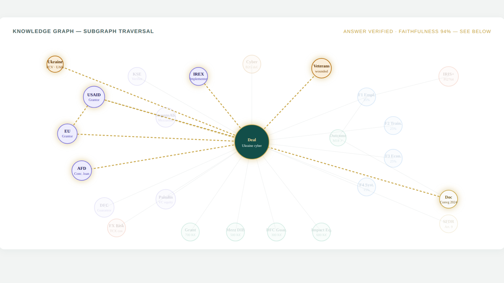
Task: Click the faded IRIS+ PI2764 node
Action: (449, 76)
